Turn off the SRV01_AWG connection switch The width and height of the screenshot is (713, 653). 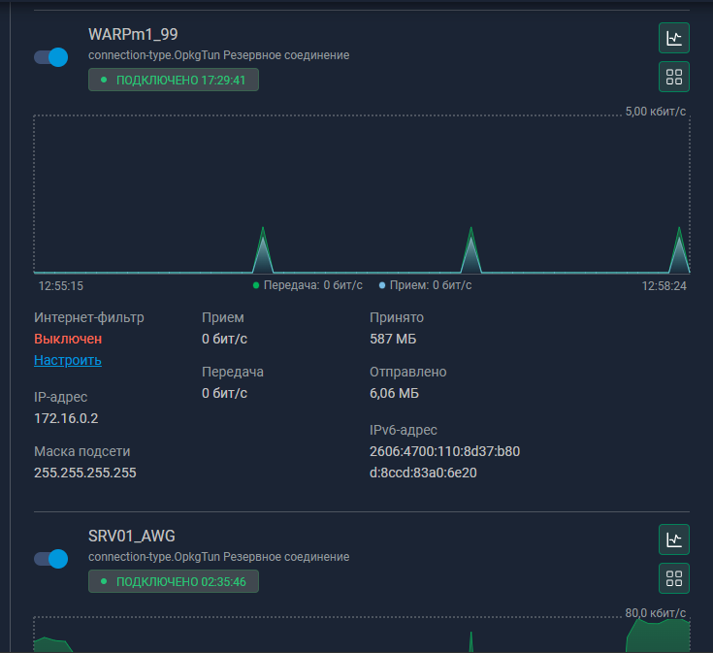tap(51, 559)
